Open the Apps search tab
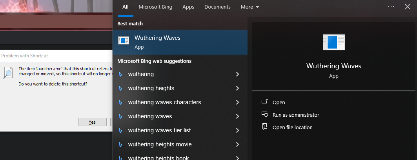This screenshot has height=160, width=417. tap(188, 7)
